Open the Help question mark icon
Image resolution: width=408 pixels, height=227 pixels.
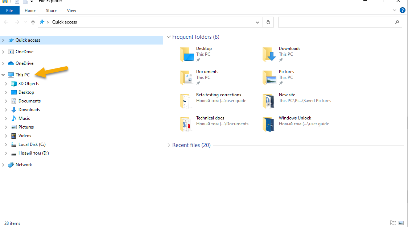402,10
